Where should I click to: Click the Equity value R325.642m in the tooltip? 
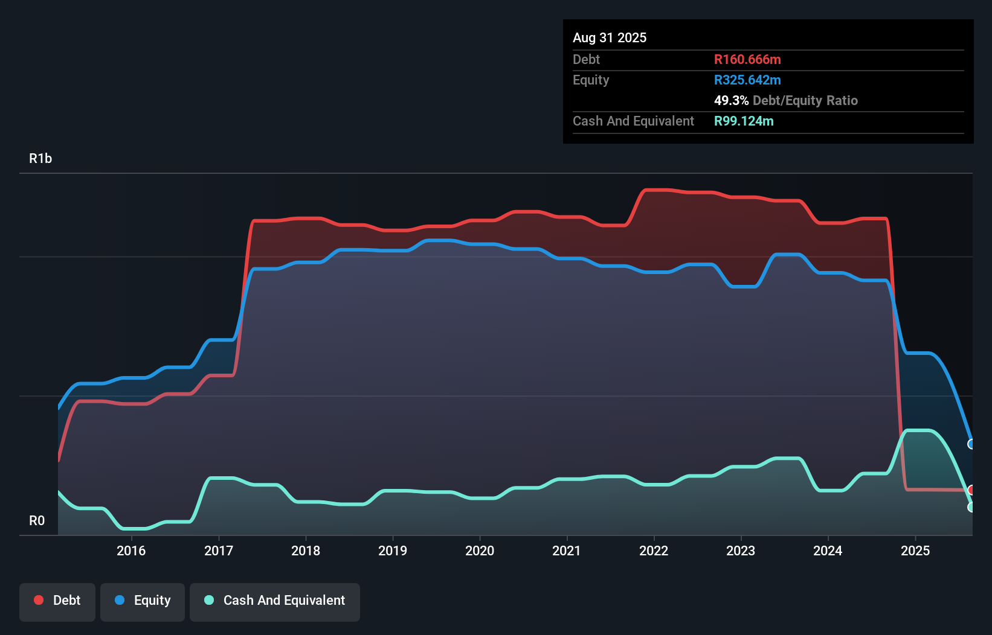coord(747,80)
